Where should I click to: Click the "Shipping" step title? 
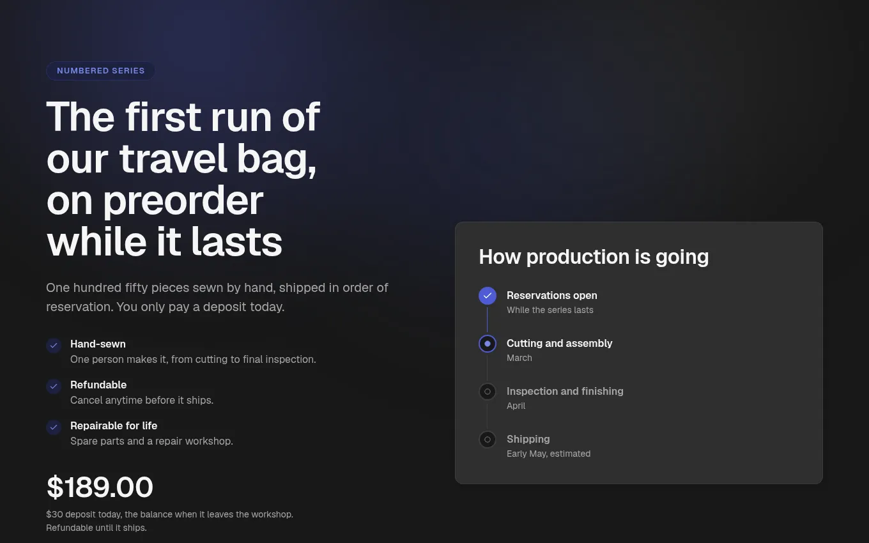[x=528, y=439]
